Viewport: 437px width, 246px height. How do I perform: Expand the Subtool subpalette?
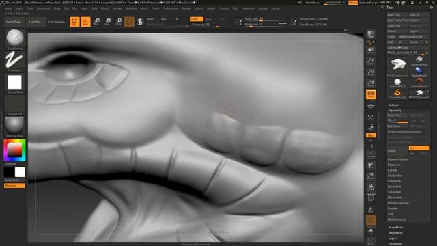pos(393,105)
